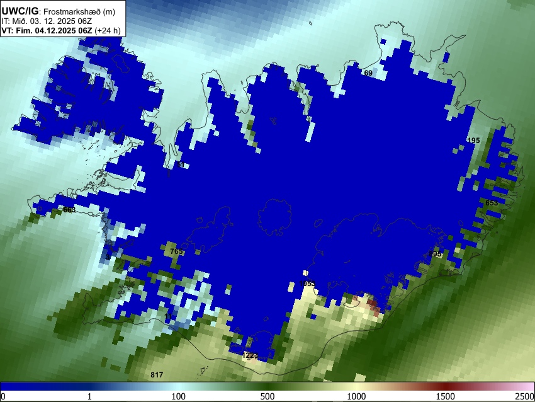
Task: Click the 500 label on the color scale
Action: coord(267,396)
